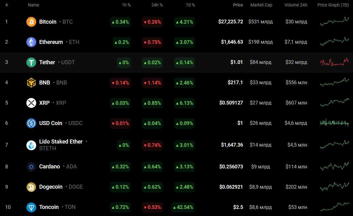This screenshot has height=216, width=353.
Task: Click Toncoin's 42.54% seven-day change badge
Action: coord(183,207)
